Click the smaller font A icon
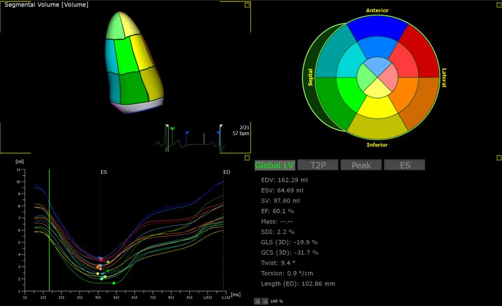Image resolution: width=502 pixels, height=306 pixels. [265, 301]
